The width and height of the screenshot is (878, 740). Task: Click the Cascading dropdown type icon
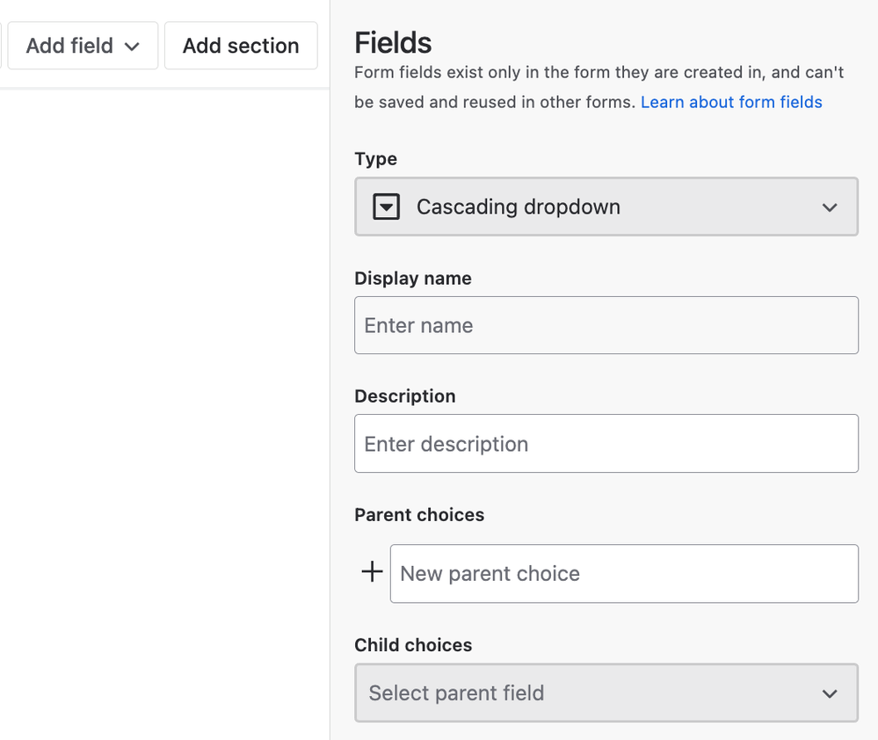pos(387,207)
